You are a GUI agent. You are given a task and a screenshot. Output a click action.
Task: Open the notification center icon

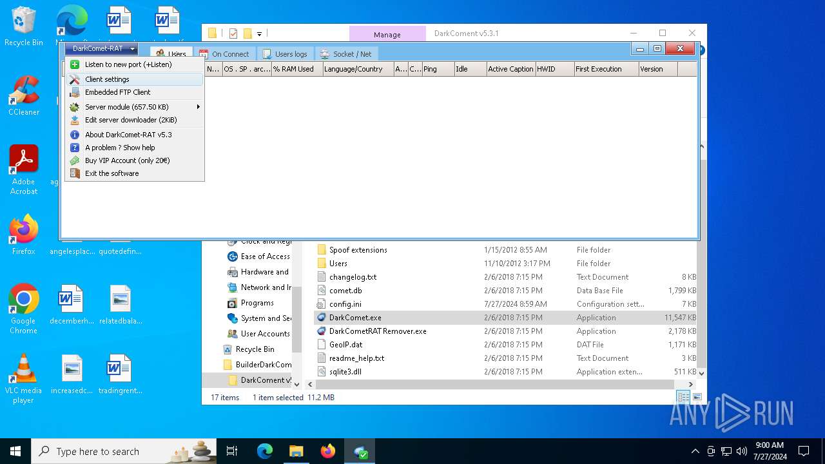[x=804, y=451]
